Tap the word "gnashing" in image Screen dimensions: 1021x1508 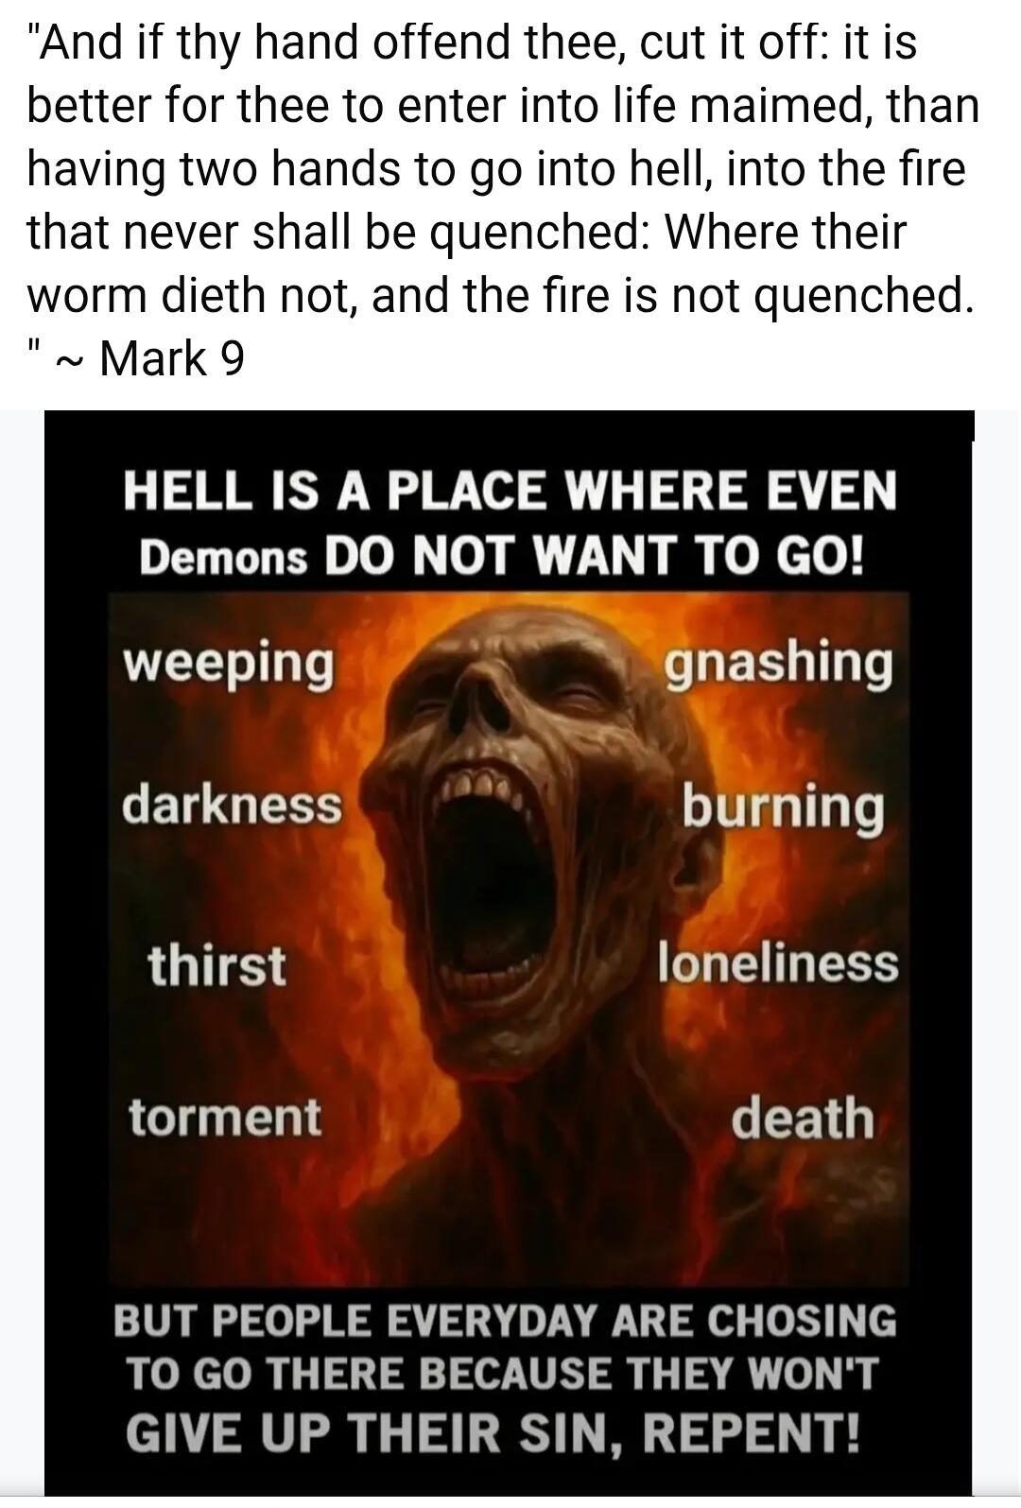777,663
